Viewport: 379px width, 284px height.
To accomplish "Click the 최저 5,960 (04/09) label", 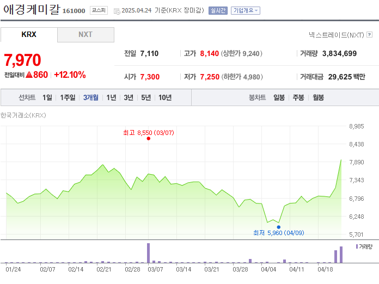I will [279, 233].
